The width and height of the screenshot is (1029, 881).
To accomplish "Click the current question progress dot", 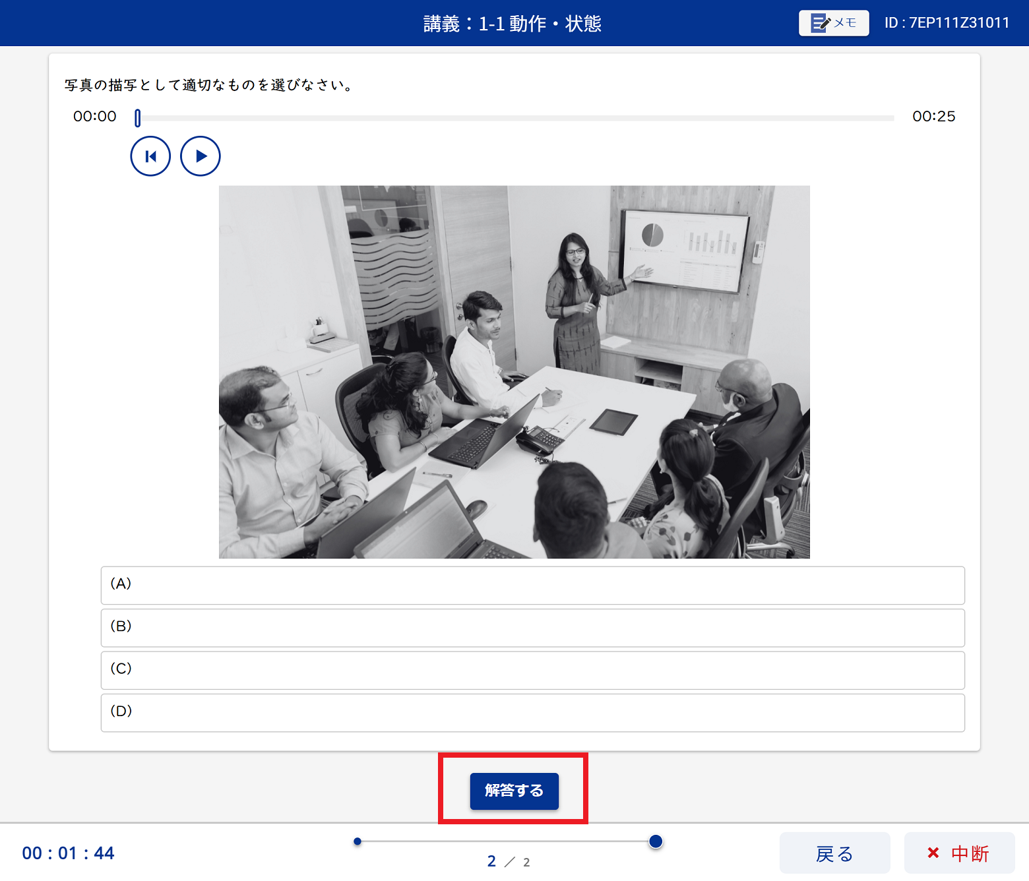I will [x=656, y=841].
